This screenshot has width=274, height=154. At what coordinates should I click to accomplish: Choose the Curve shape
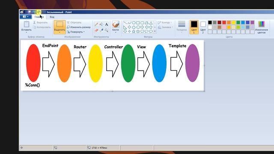point(129,23)
